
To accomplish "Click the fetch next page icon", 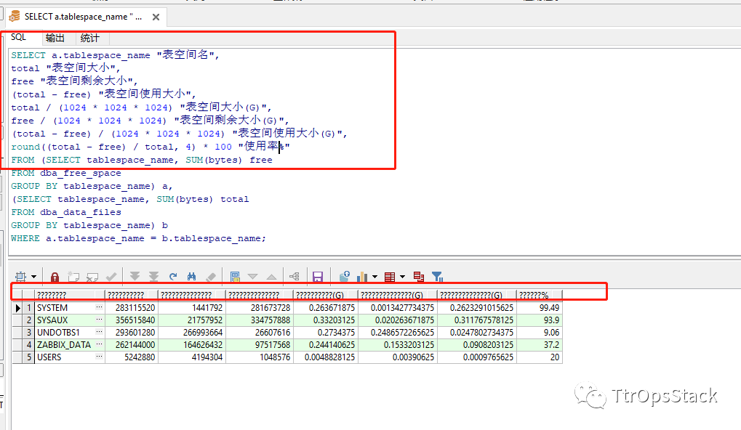I will tap(135, 277).
